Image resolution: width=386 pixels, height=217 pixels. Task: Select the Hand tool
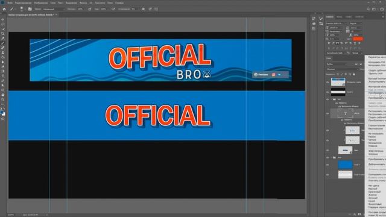click(2, 95)
